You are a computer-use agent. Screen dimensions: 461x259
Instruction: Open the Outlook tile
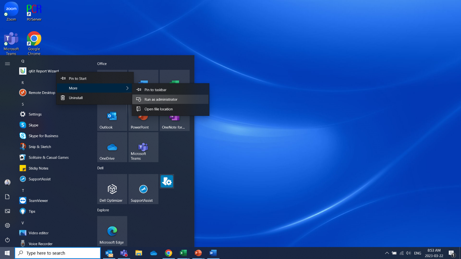pyautogui.click(x=112, y=118)
